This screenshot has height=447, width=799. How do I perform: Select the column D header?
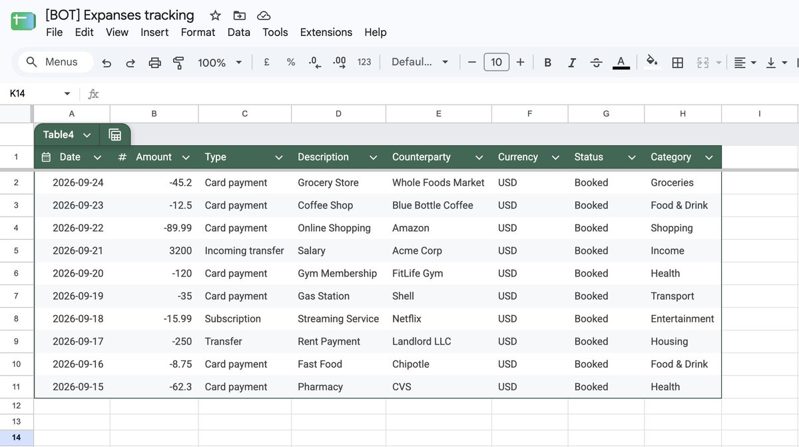pyautogui.click(x=338, y=114)
